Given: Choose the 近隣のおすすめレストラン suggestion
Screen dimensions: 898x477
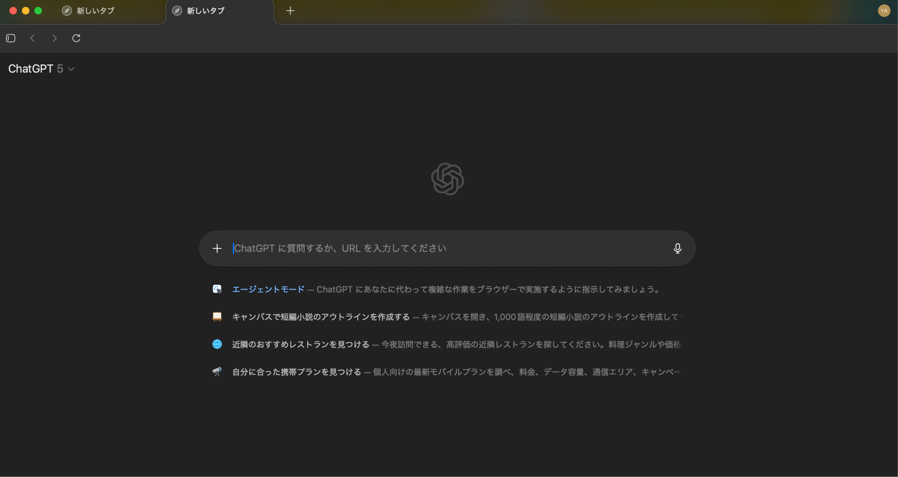Looking at the screenshot, I should [x=300, y=345].
